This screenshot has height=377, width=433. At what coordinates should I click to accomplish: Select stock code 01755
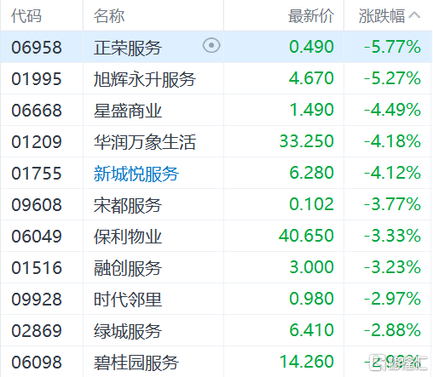point(37,173)
